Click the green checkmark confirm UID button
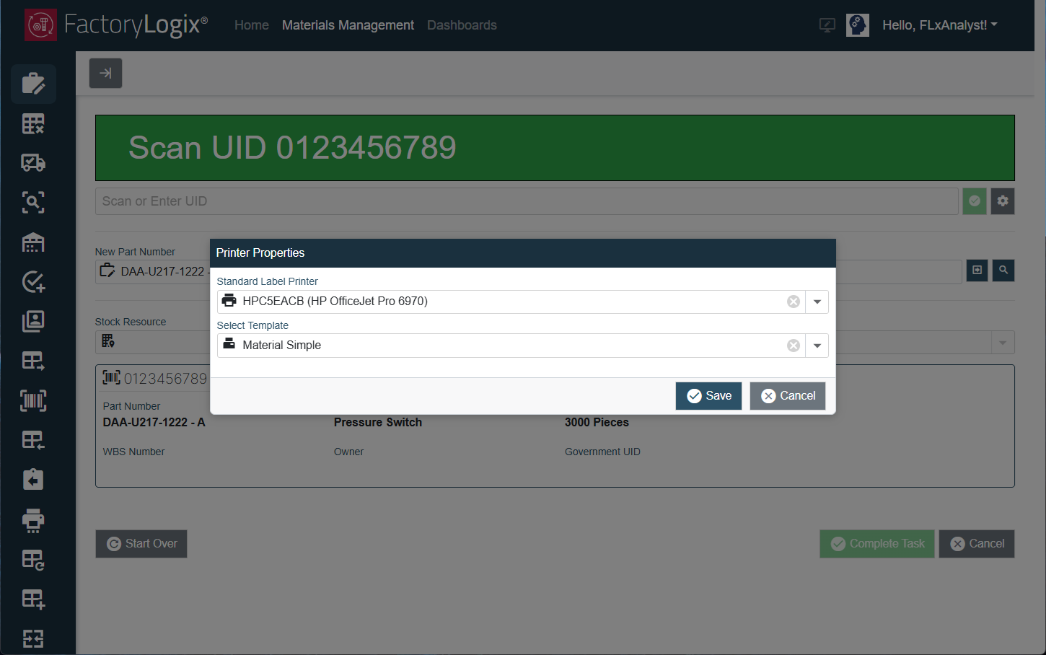The height and width of the screenshot is (655, 1046). click(975, 201)
